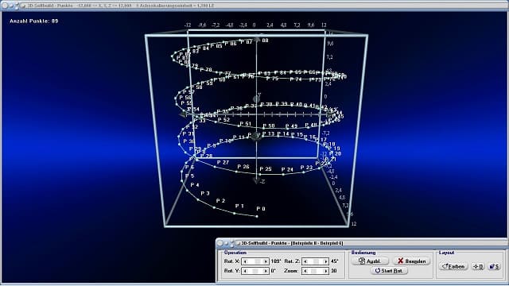Click the Rot. X scrollbar thumb

pyautogui.click(x=258, y=261)
